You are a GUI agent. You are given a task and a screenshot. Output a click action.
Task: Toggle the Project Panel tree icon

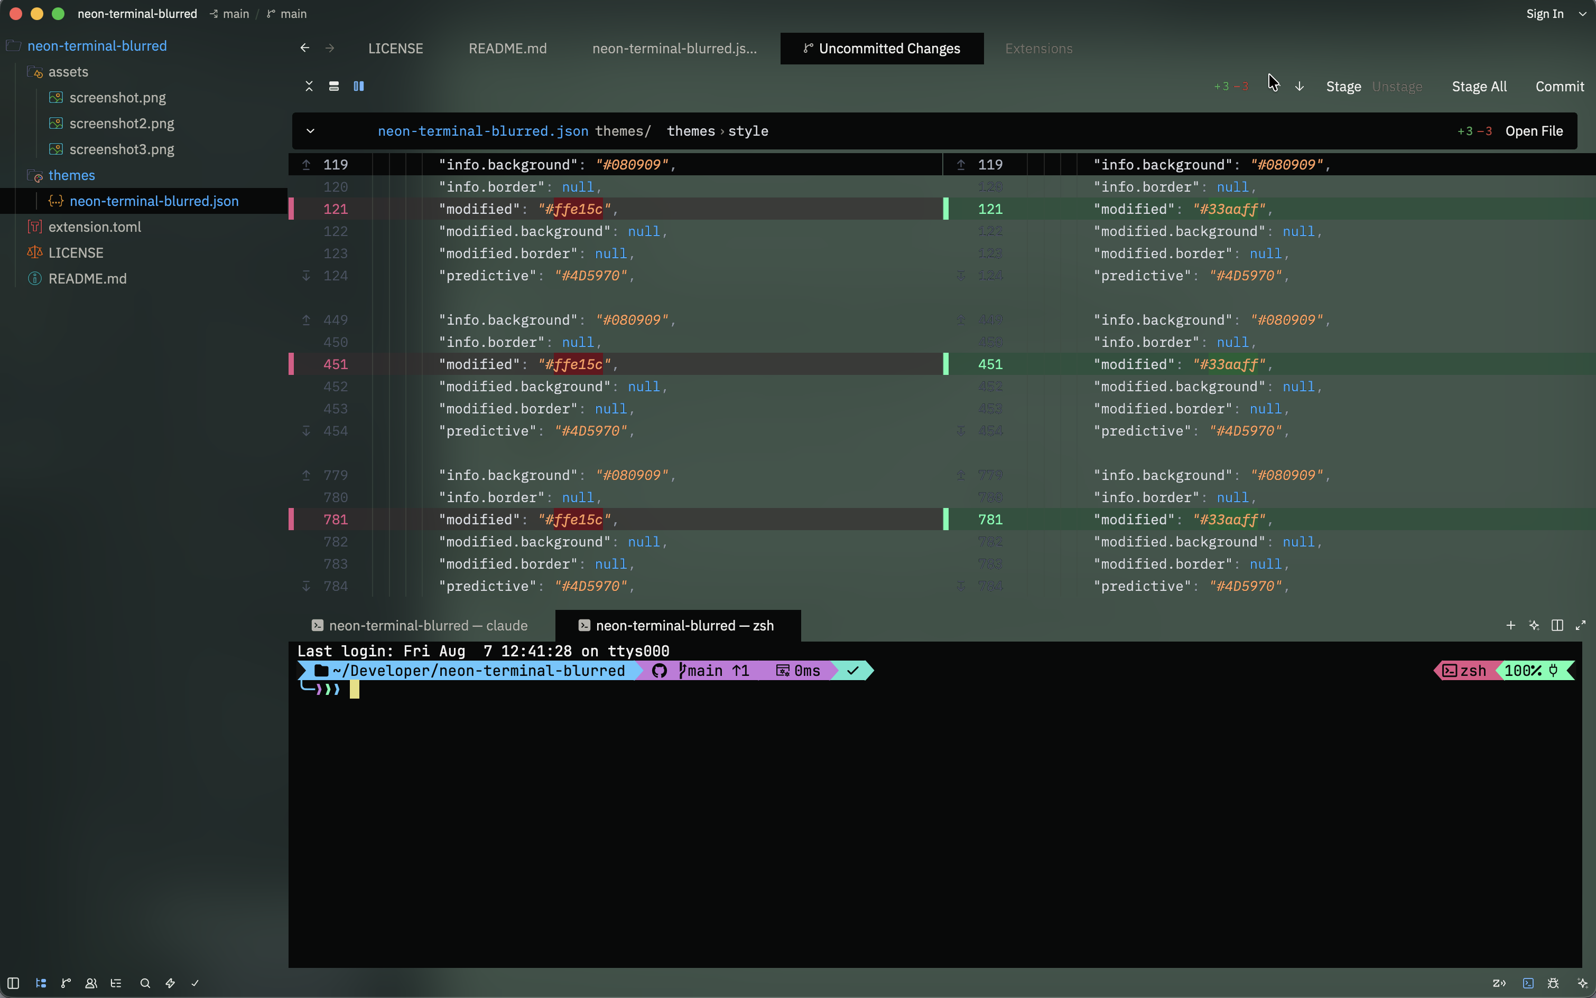click(x=41, y=983)
